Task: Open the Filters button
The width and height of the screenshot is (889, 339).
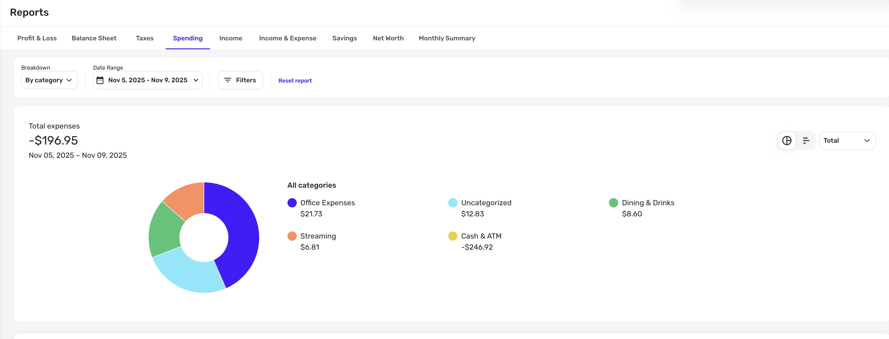Action: pyautogui.click(x=240, y=80)
